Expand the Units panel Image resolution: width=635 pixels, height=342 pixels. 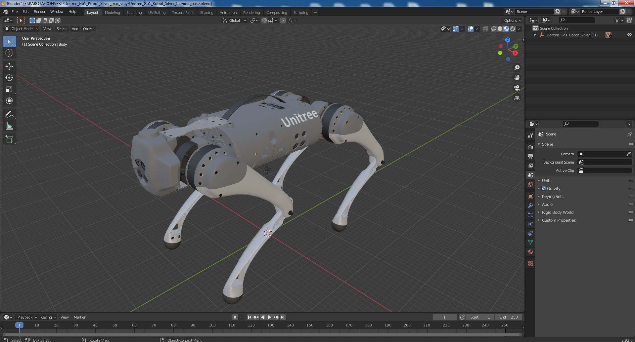pyautogui.click(x=547, y=180)
